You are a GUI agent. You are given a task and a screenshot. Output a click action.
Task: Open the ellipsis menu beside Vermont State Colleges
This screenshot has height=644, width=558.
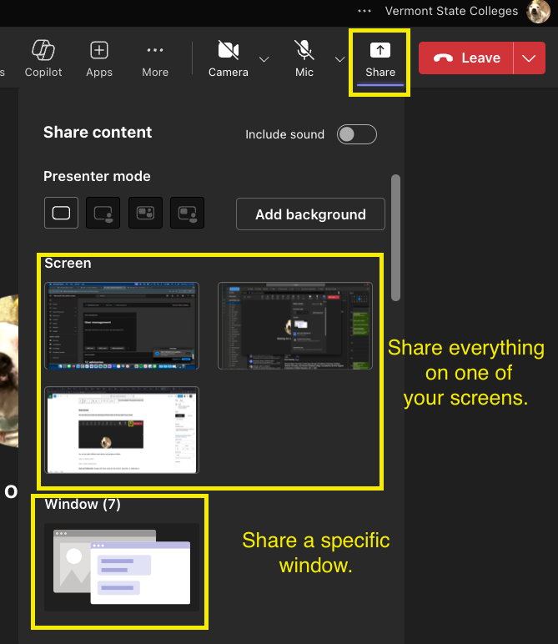point(364,12)
